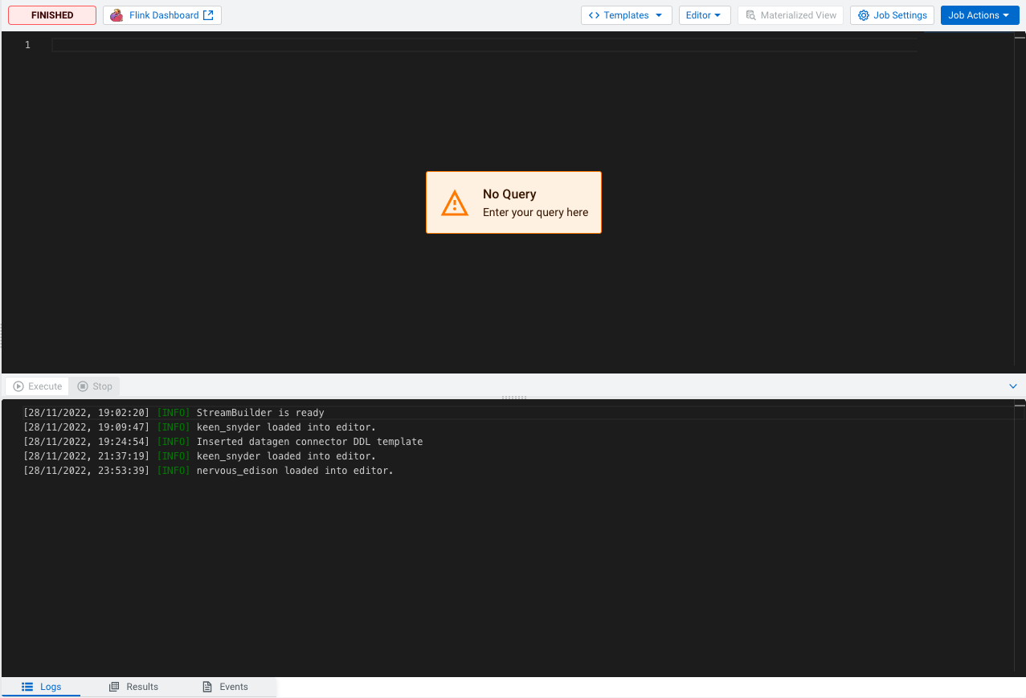Click the Materialized View icon
Viewport: 1026px width, 698px height.
click(750, 15)
